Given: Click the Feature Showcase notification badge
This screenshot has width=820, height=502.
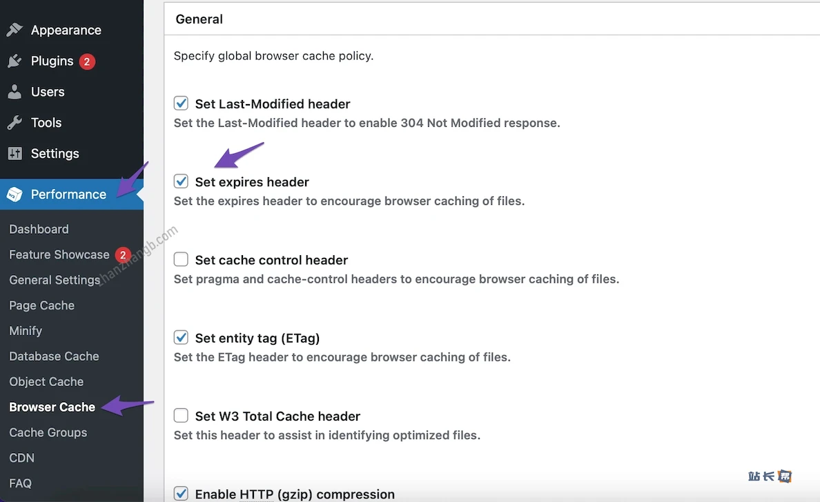Looking at the screenshot, I should pos(123,254).
